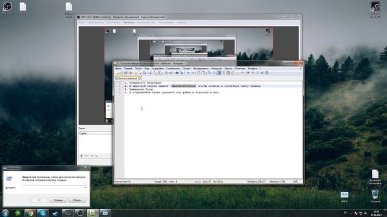Remove a scene with the minus button in OBS
This screenshot has height=217, width=387.
click(x=86, y=156)
